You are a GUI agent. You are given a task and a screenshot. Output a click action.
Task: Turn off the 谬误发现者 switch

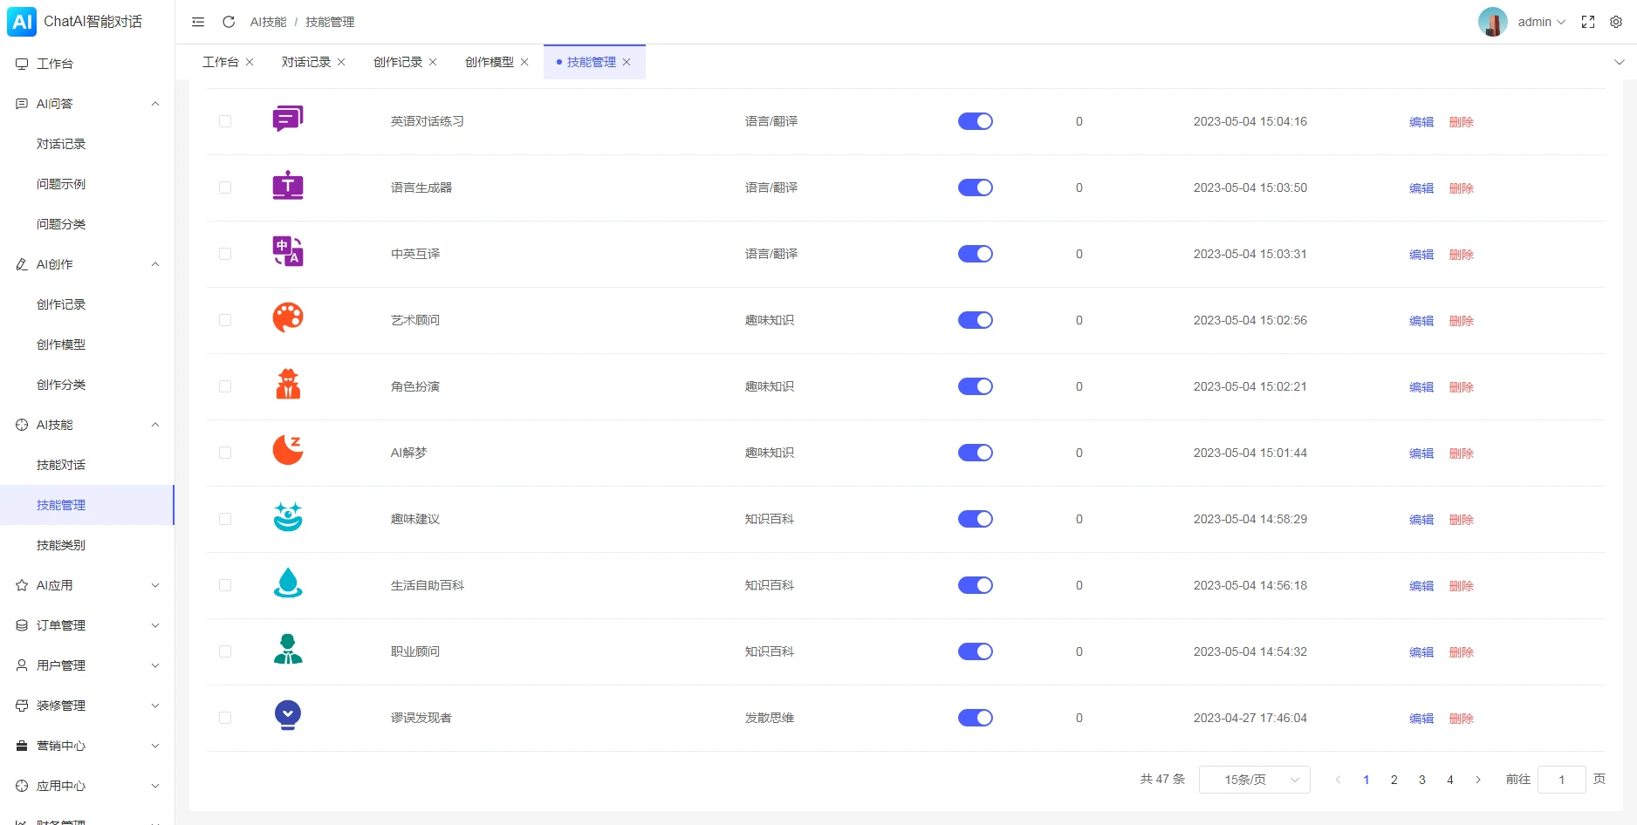pos(975,718)
